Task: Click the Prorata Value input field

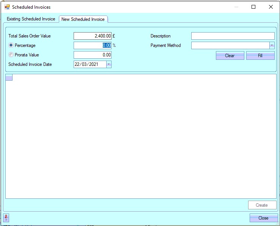Action: (x=92, y=55)
